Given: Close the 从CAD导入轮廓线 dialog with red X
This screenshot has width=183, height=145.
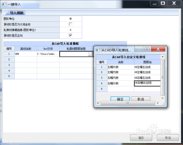Looking at the screenshot, I should coord(158,49).
